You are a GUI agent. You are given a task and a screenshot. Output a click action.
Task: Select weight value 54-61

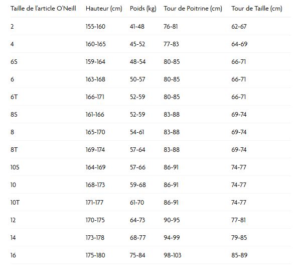[x=137, y=132]
